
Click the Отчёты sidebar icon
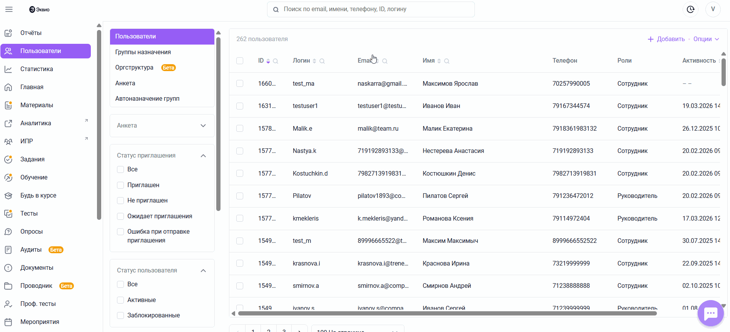pyautogui.click(x=8, y=33)
